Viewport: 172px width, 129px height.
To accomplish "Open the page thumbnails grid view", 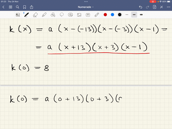I will click(10, 7).
